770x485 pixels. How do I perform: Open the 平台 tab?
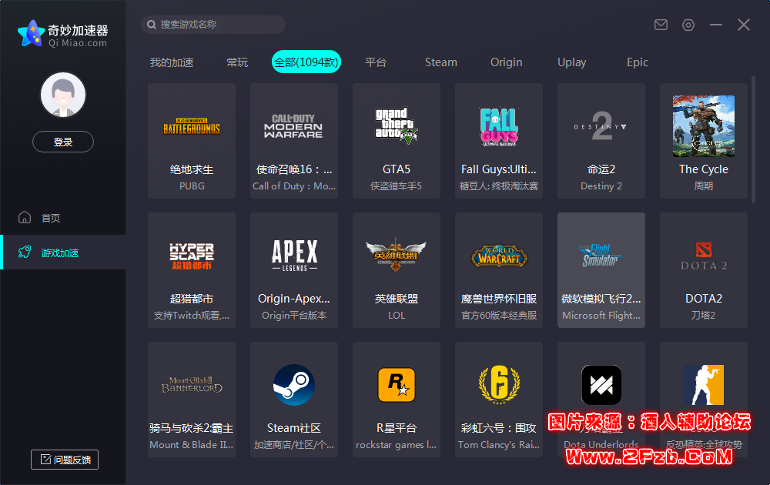[x=376, y=62]
